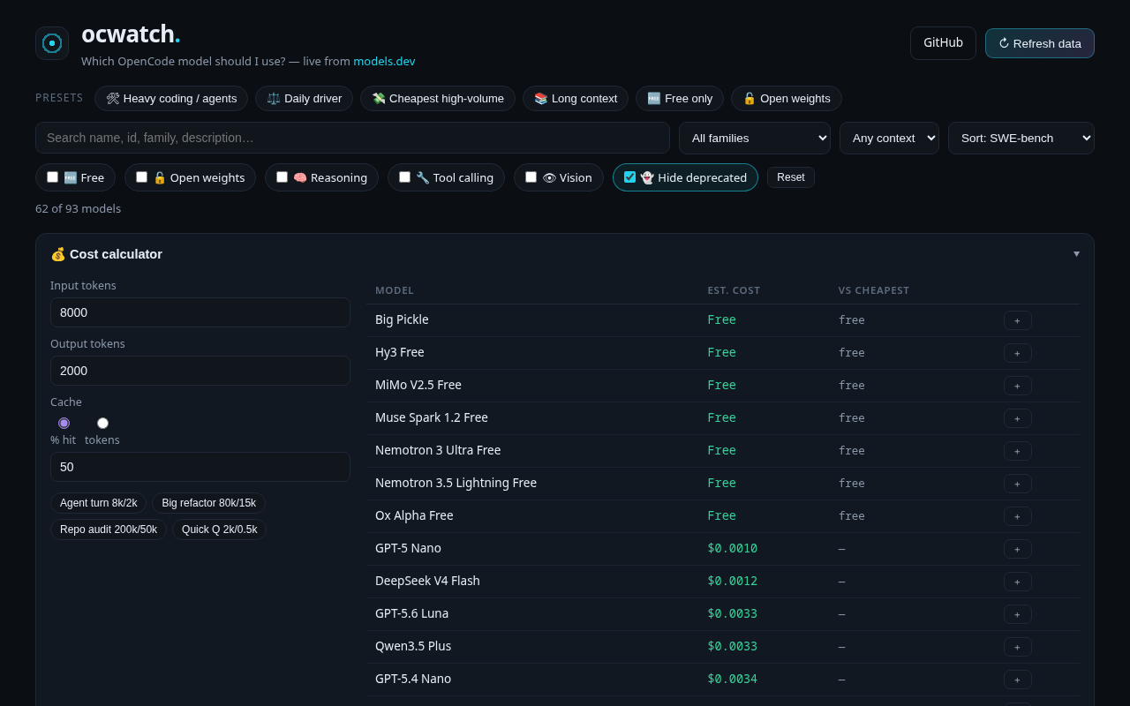The image size is (1130, 706).
Task: Collapse the Cost calculator panel arrow
Action: 1076,253
